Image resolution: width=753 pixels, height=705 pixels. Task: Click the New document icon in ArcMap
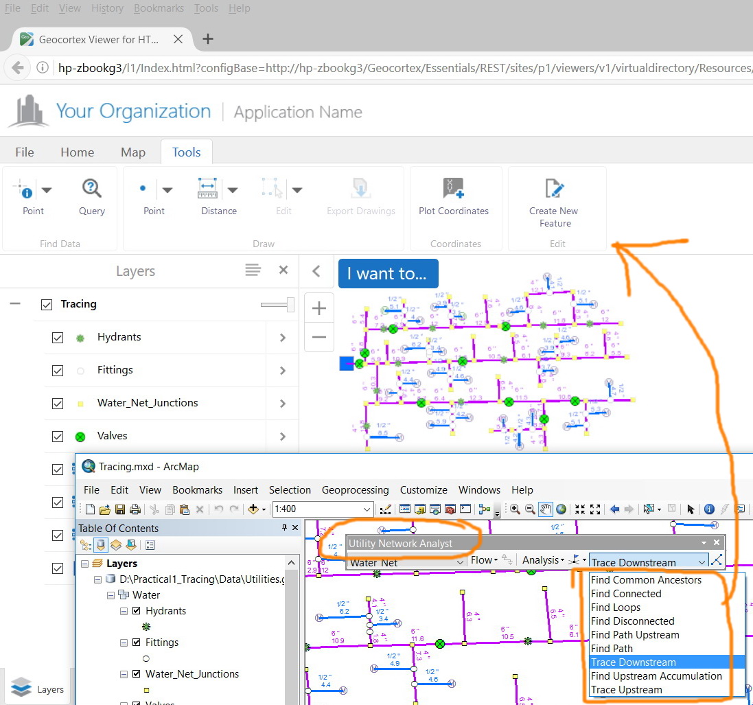tap(91, 509)
